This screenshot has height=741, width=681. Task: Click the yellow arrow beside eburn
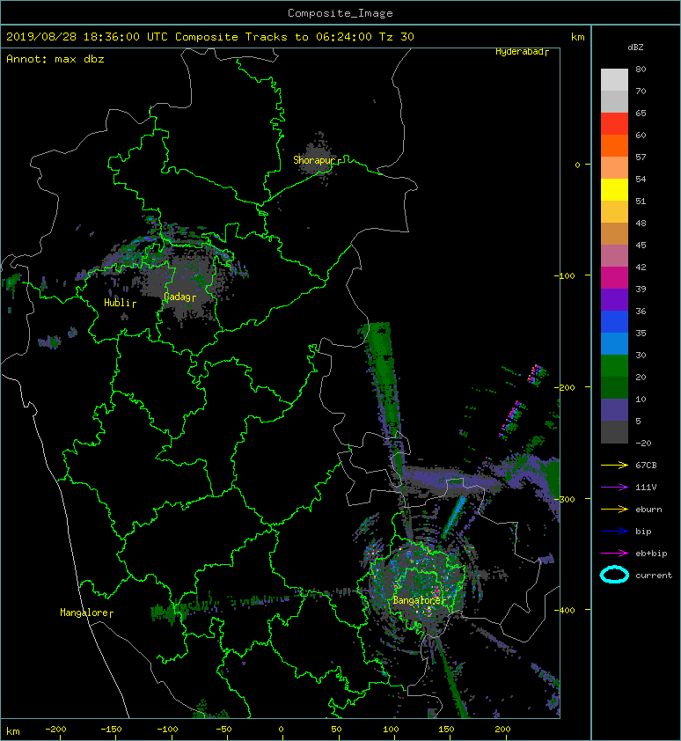[x=614, y=510]
